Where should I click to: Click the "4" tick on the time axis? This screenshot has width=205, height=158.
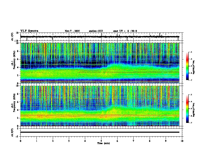pos(85,141)
